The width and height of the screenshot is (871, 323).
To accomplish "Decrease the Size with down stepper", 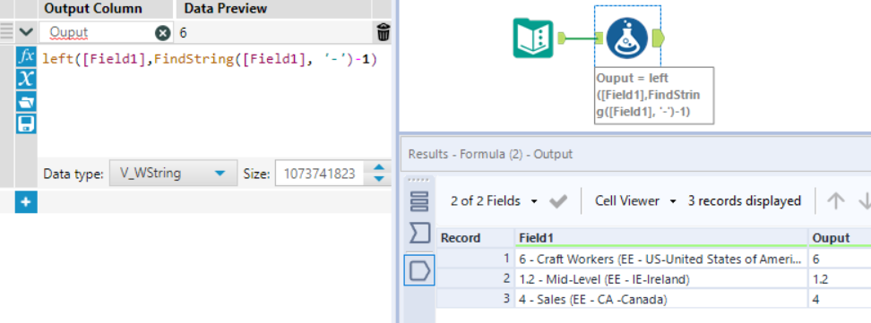I will point(379,179).
